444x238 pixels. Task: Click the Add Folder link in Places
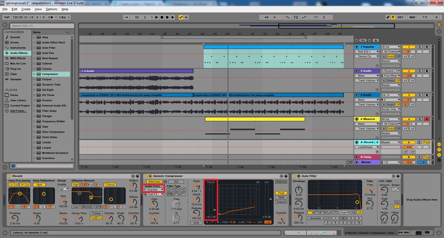tap(18, 111)
